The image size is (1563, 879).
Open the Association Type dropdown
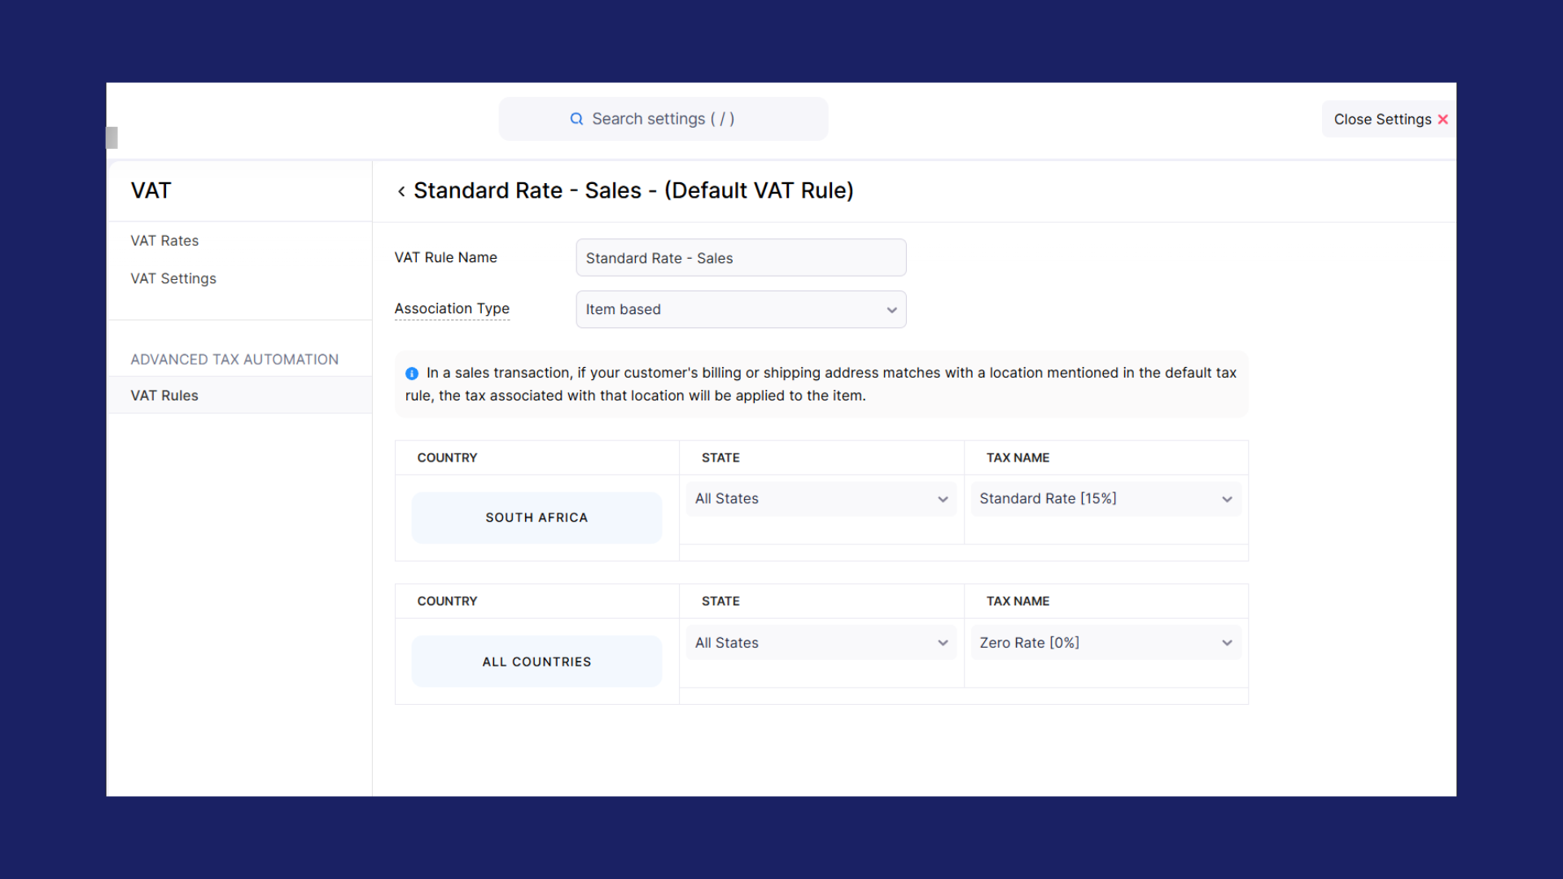[x=741, y=309]
